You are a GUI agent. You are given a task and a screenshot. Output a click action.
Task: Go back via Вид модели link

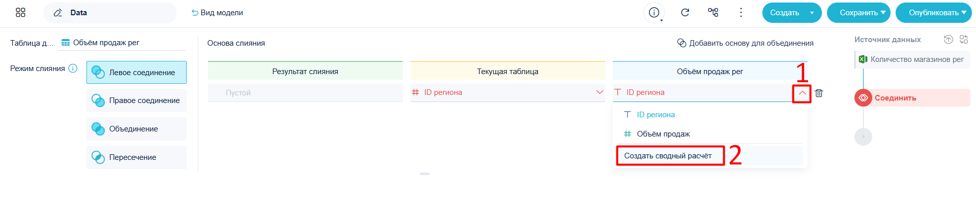217,13
